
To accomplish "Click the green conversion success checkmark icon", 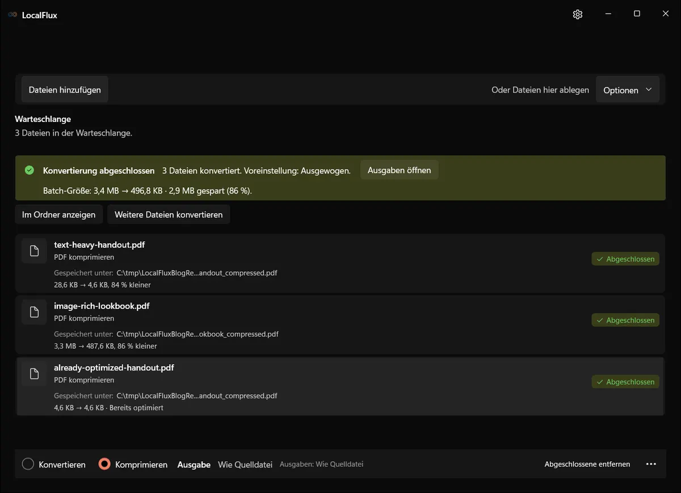I will coord(30,170).
